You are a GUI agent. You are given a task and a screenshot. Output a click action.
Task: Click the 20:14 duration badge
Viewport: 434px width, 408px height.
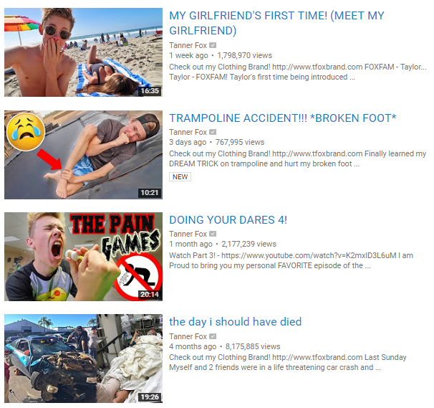point(150,295)
